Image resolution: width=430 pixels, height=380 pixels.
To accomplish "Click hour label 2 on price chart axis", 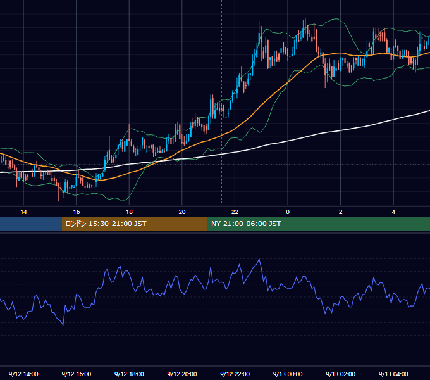I will 341,212.
